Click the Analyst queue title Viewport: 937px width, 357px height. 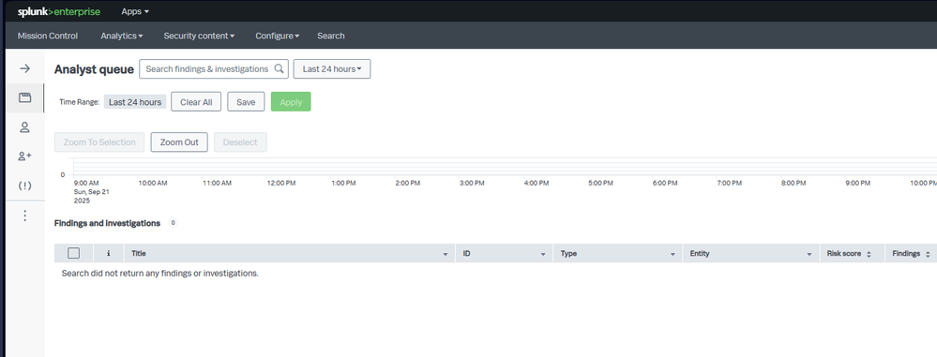click(x=94, y=69)
